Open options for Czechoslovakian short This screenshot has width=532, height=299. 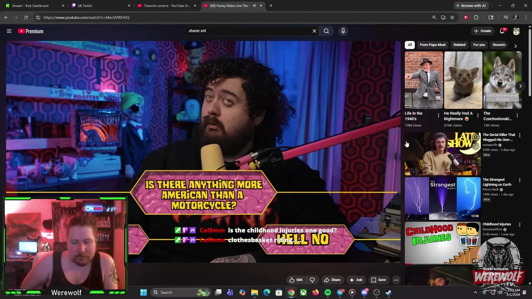click(517, 115)
